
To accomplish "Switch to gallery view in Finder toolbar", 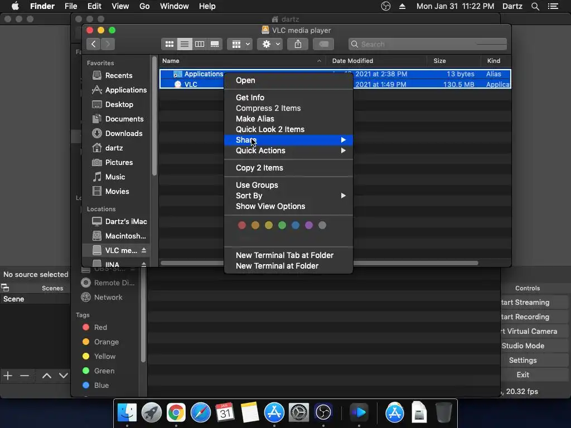I will 215,44.
